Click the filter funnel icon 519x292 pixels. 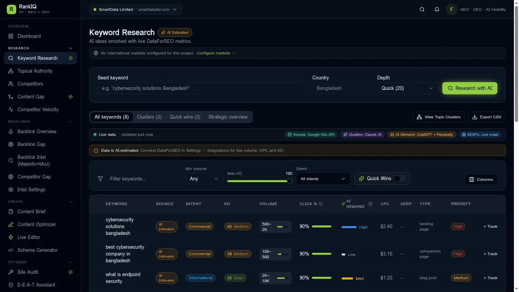(x=100, y=179)
